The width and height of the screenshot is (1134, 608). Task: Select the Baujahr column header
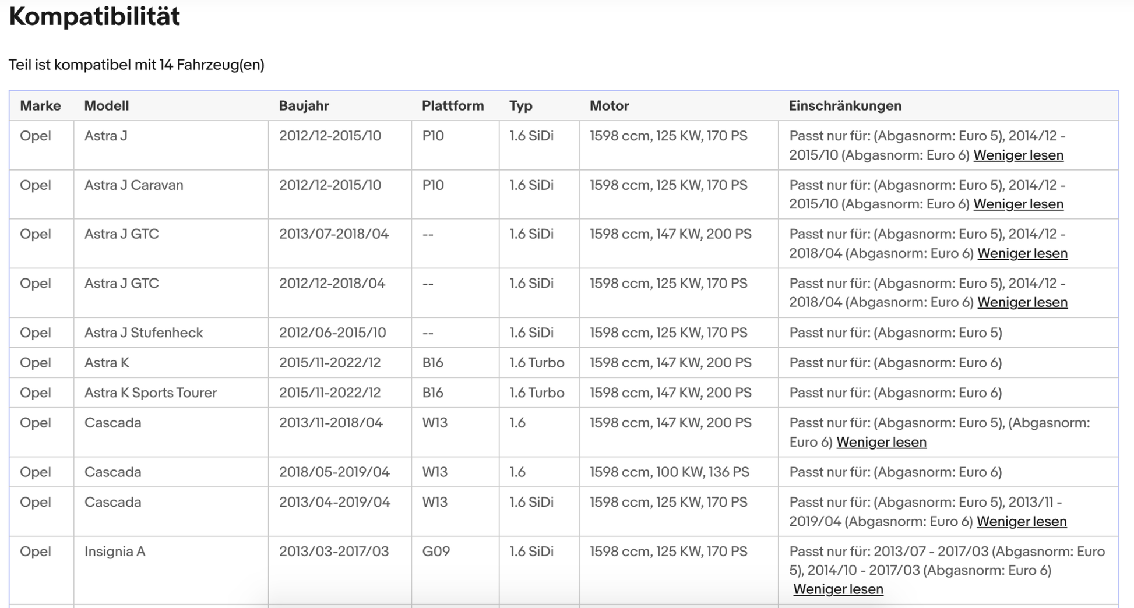click(x=304, y=106)
